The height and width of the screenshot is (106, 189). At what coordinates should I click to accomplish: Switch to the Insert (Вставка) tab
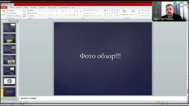[x=19, y=7]
